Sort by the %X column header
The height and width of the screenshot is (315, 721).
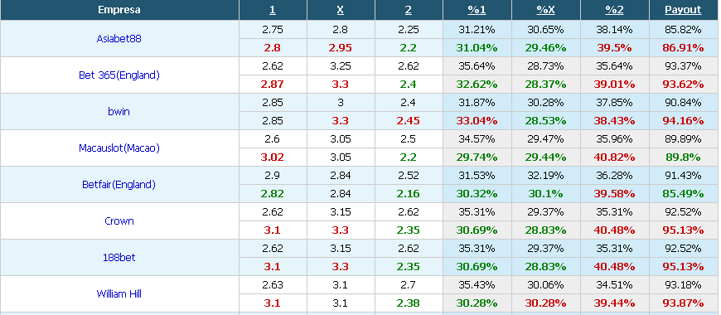tap(545, 10)
